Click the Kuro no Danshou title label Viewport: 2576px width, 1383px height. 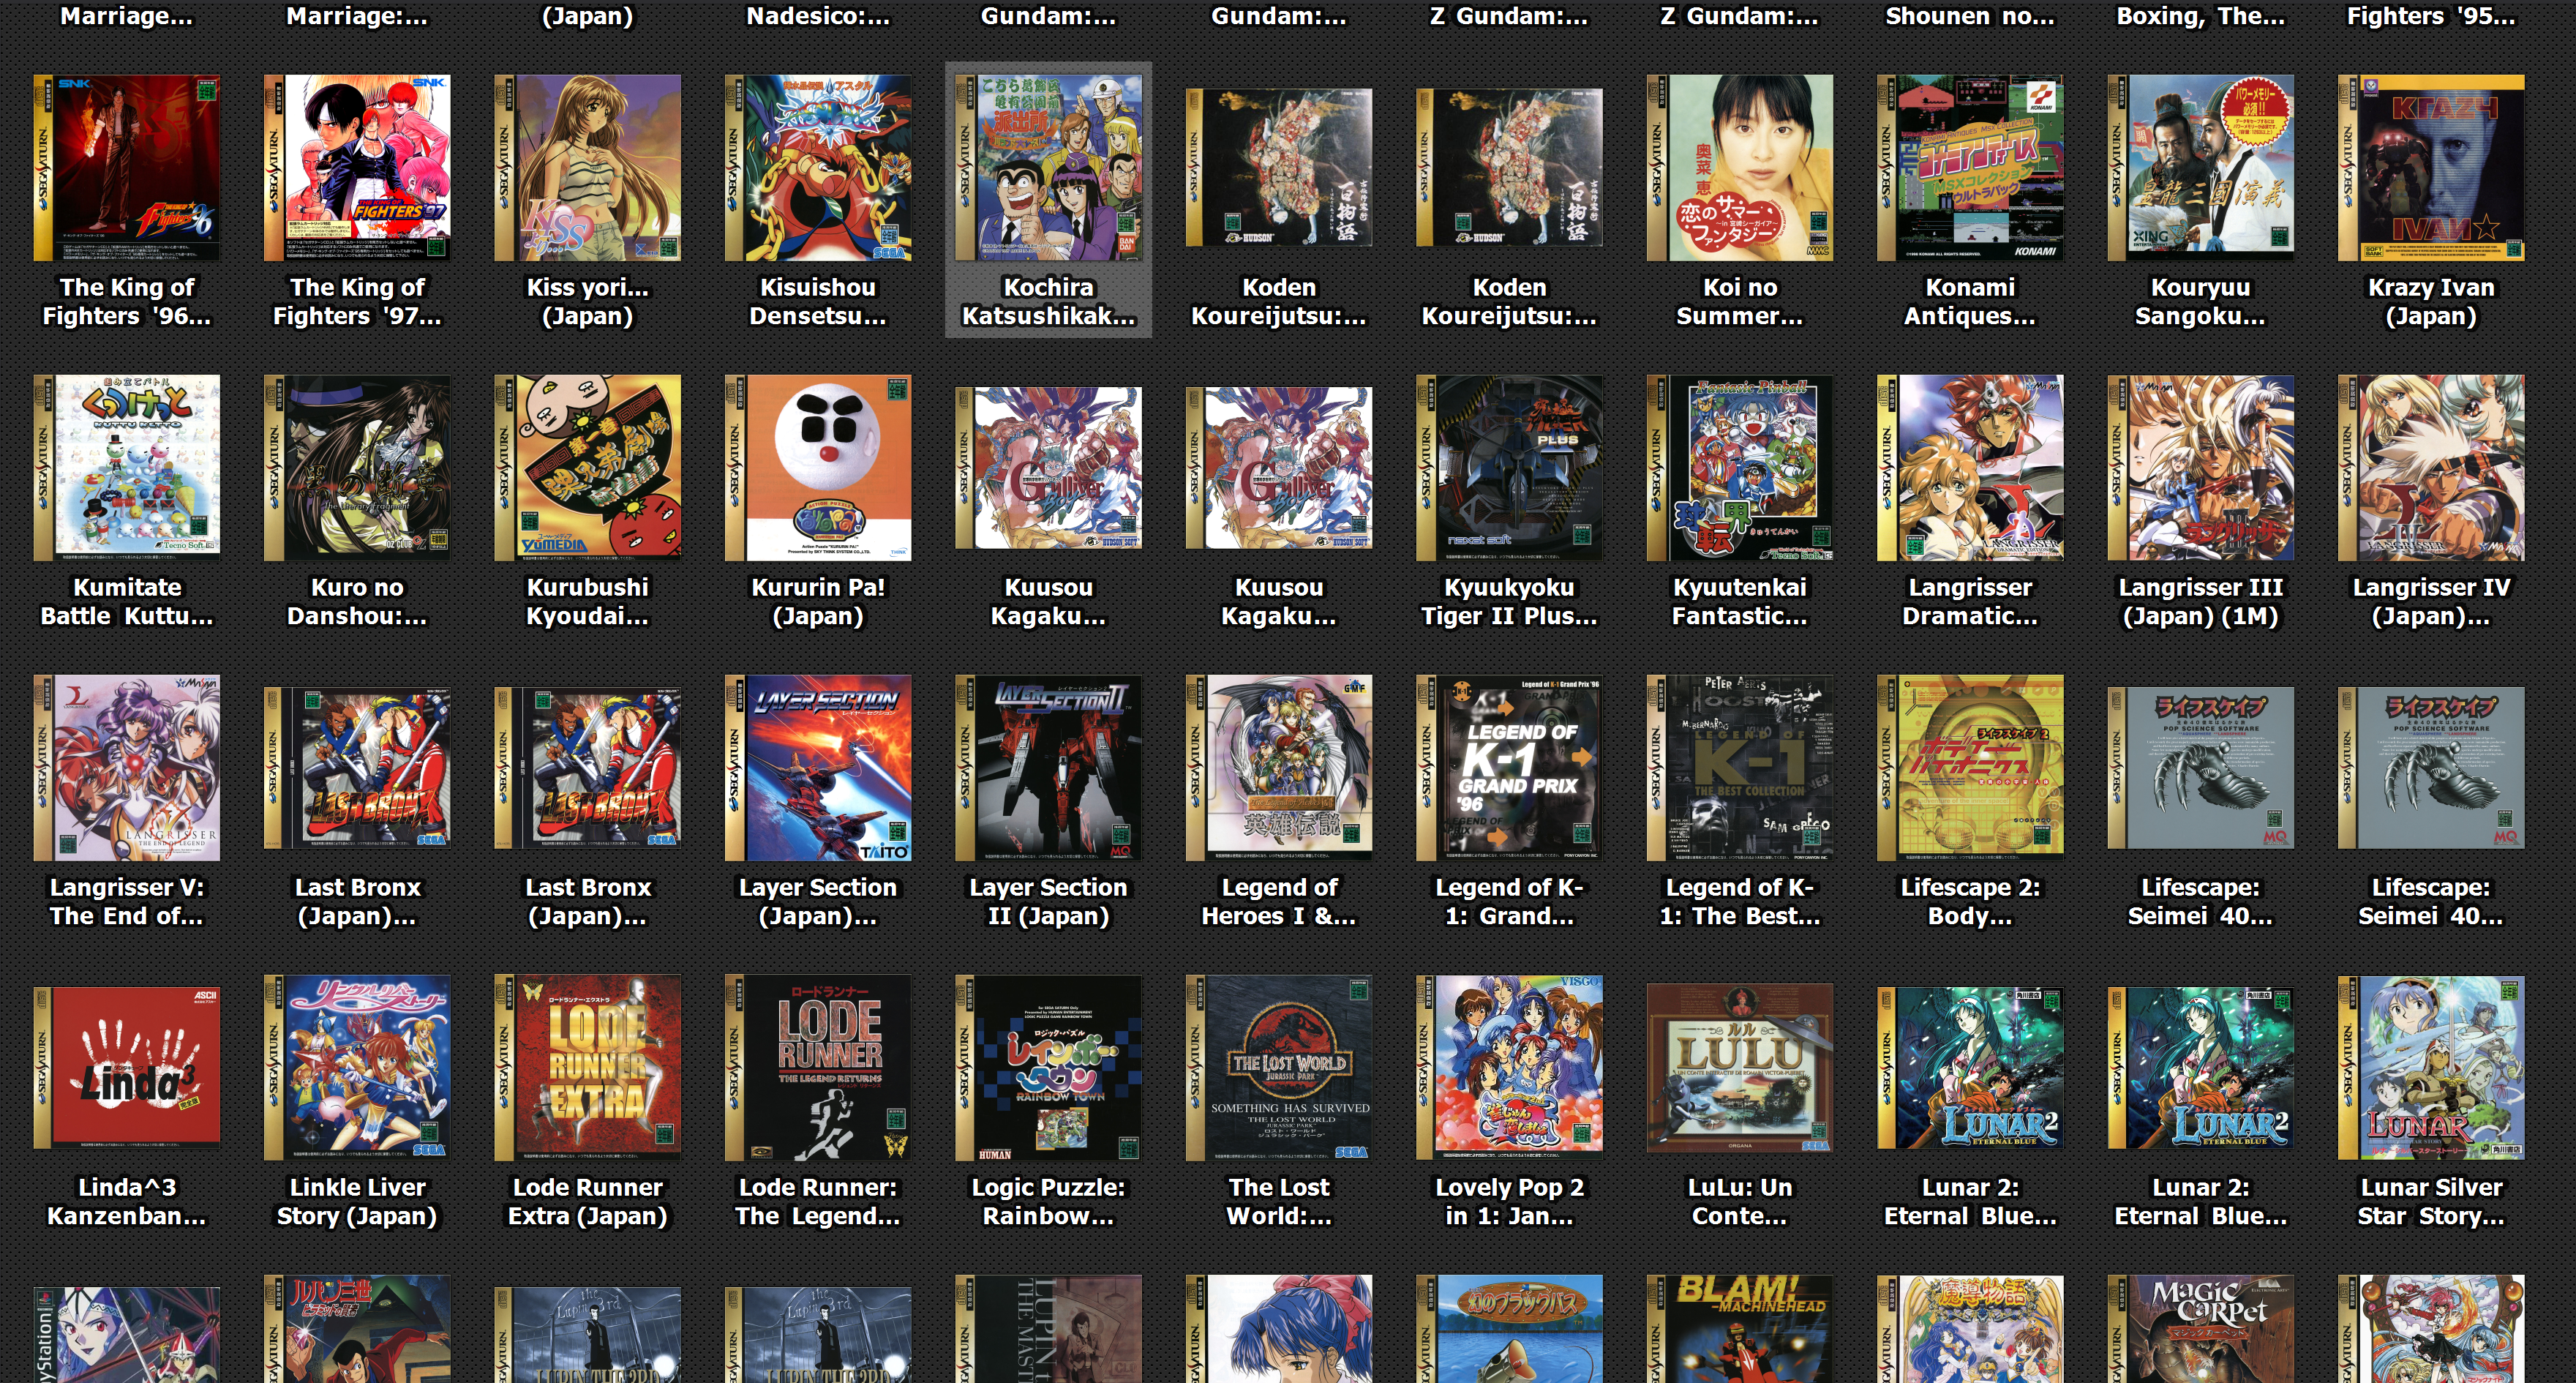pyautogui.click(x=357, y=602)
